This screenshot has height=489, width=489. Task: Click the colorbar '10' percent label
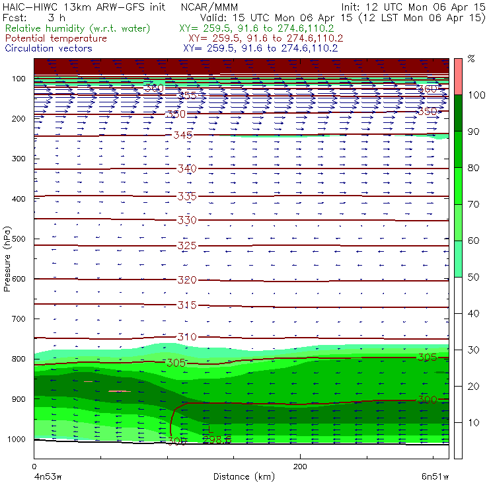473,422
